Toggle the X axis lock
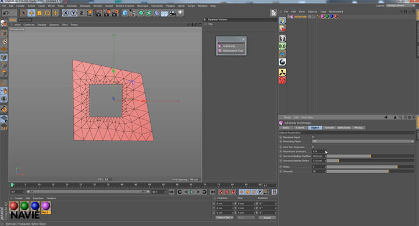The height and width of the screenshot is (226, 419). 65,13
